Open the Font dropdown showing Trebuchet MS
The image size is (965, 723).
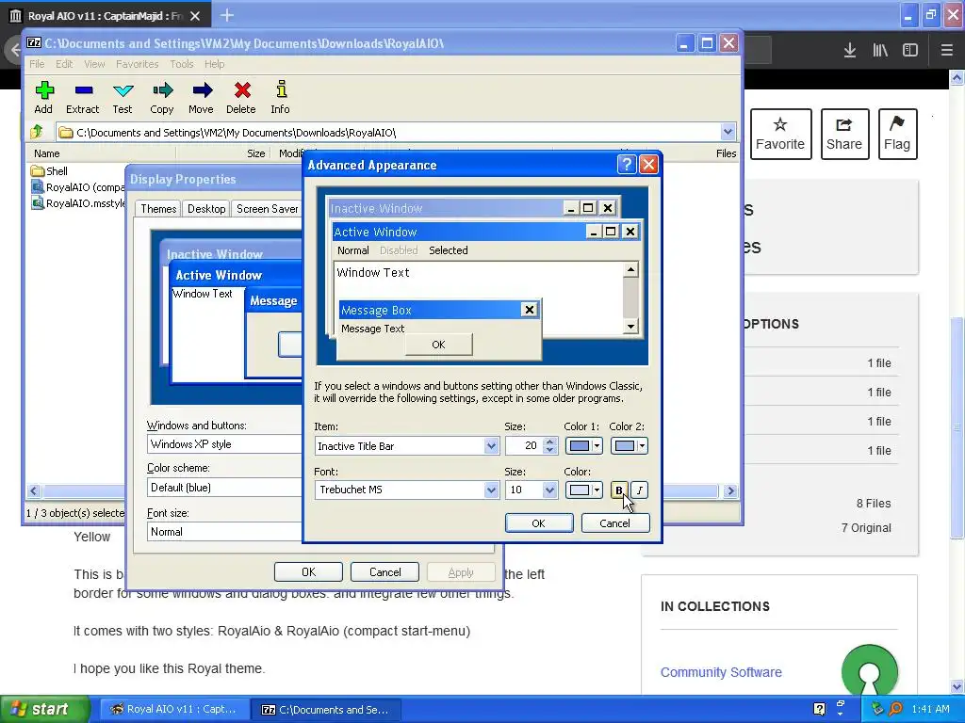click(x=407, y=490)
